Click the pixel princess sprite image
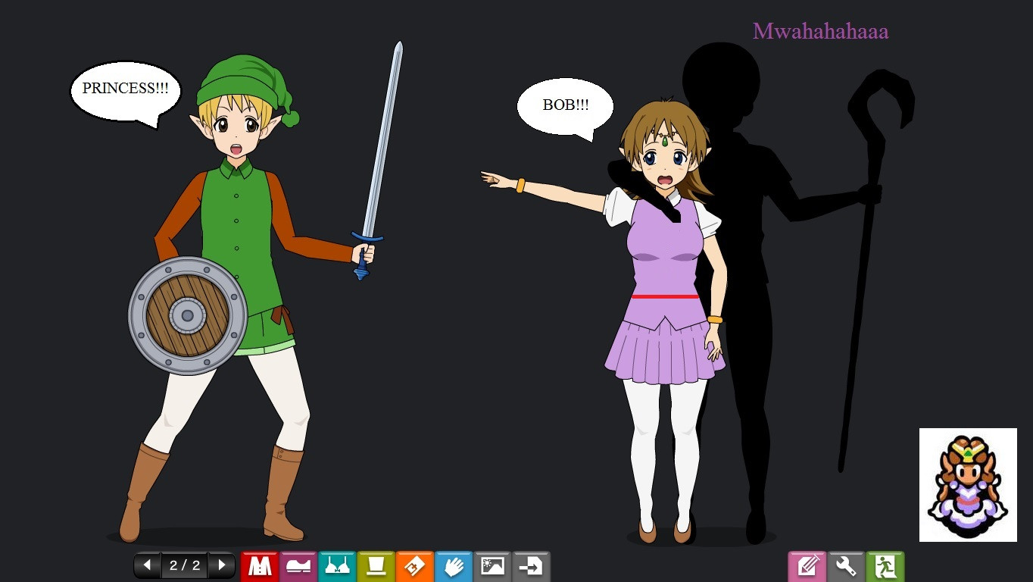Viewport: 1033px width, 582px height. pyautogui.click(x=968, y=485)
